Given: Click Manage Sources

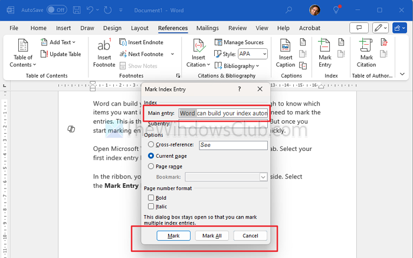Looking at the screenshot, I should click(239, 42).
